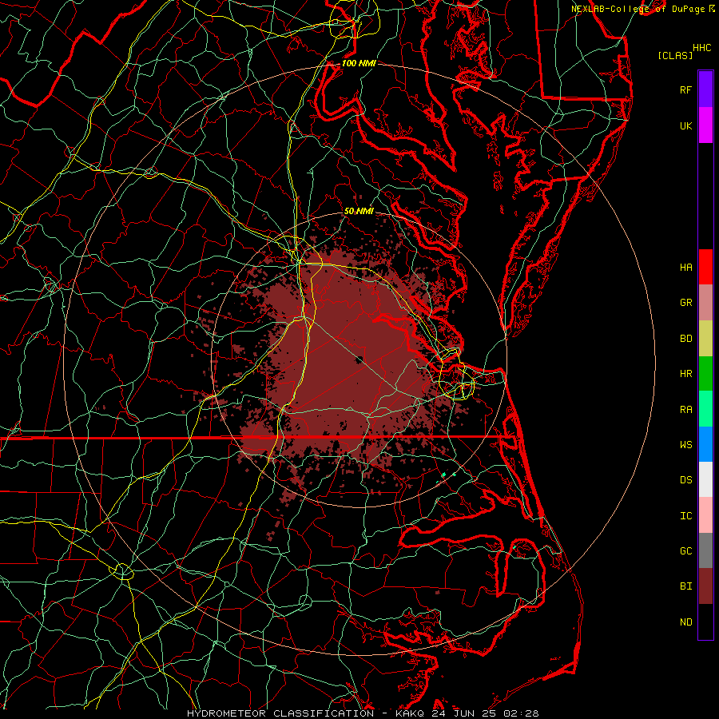The width and height of the screenshot is (719, 719).
Task: Click the HHC product label
Action: [701, 48]
